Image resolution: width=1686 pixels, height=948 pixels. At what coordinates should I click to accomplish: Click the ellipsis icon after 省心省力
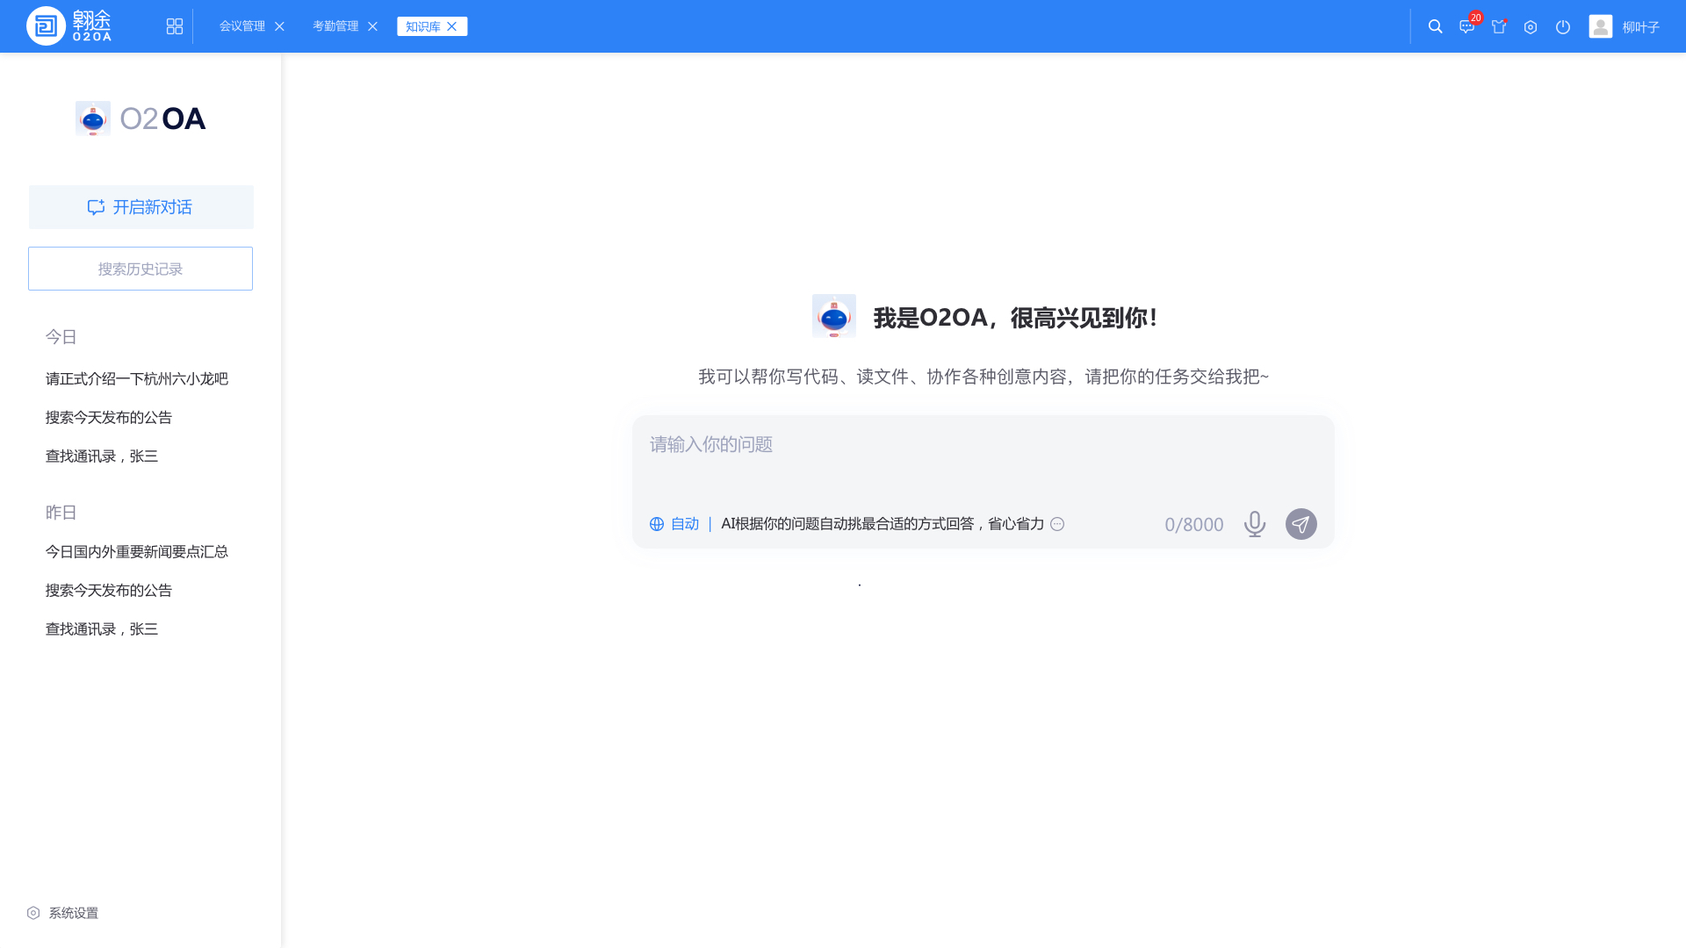1058,524
